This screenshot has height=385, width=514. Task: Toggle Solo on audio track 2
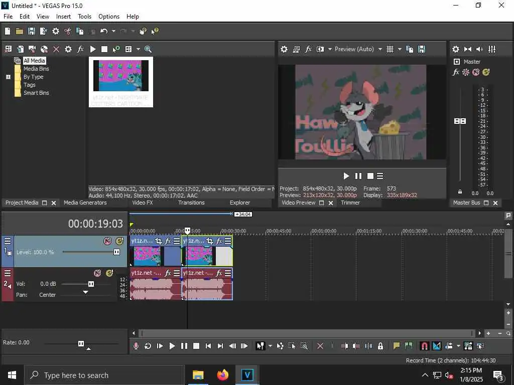pyautogui.click(x=109, y=273)
